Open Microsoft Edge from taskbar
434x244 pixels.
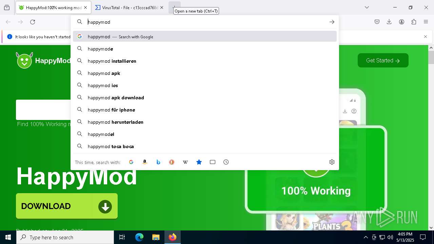[139, 237]
